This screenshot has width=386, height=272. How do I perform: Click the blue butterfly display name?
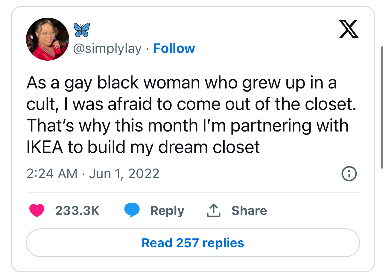pyautogui.click(x=81, y=30)
